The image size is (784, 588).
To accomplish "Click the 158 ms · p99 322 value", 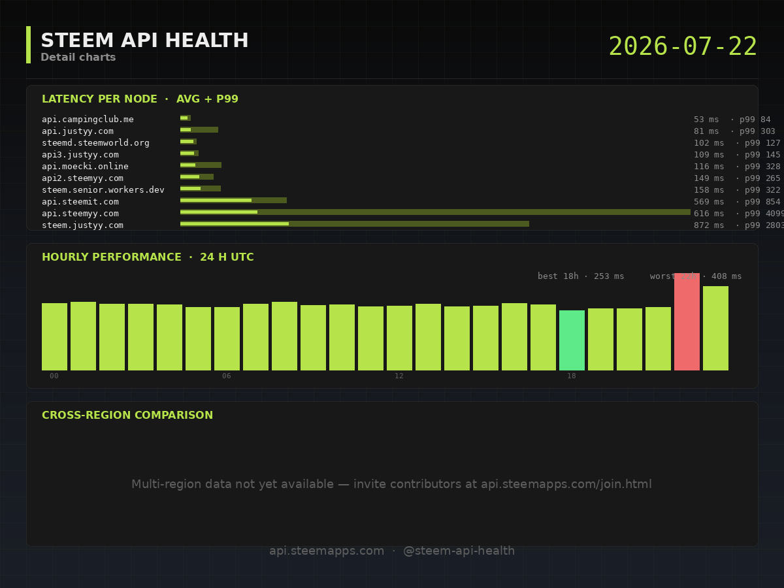I will click(738, 190).
